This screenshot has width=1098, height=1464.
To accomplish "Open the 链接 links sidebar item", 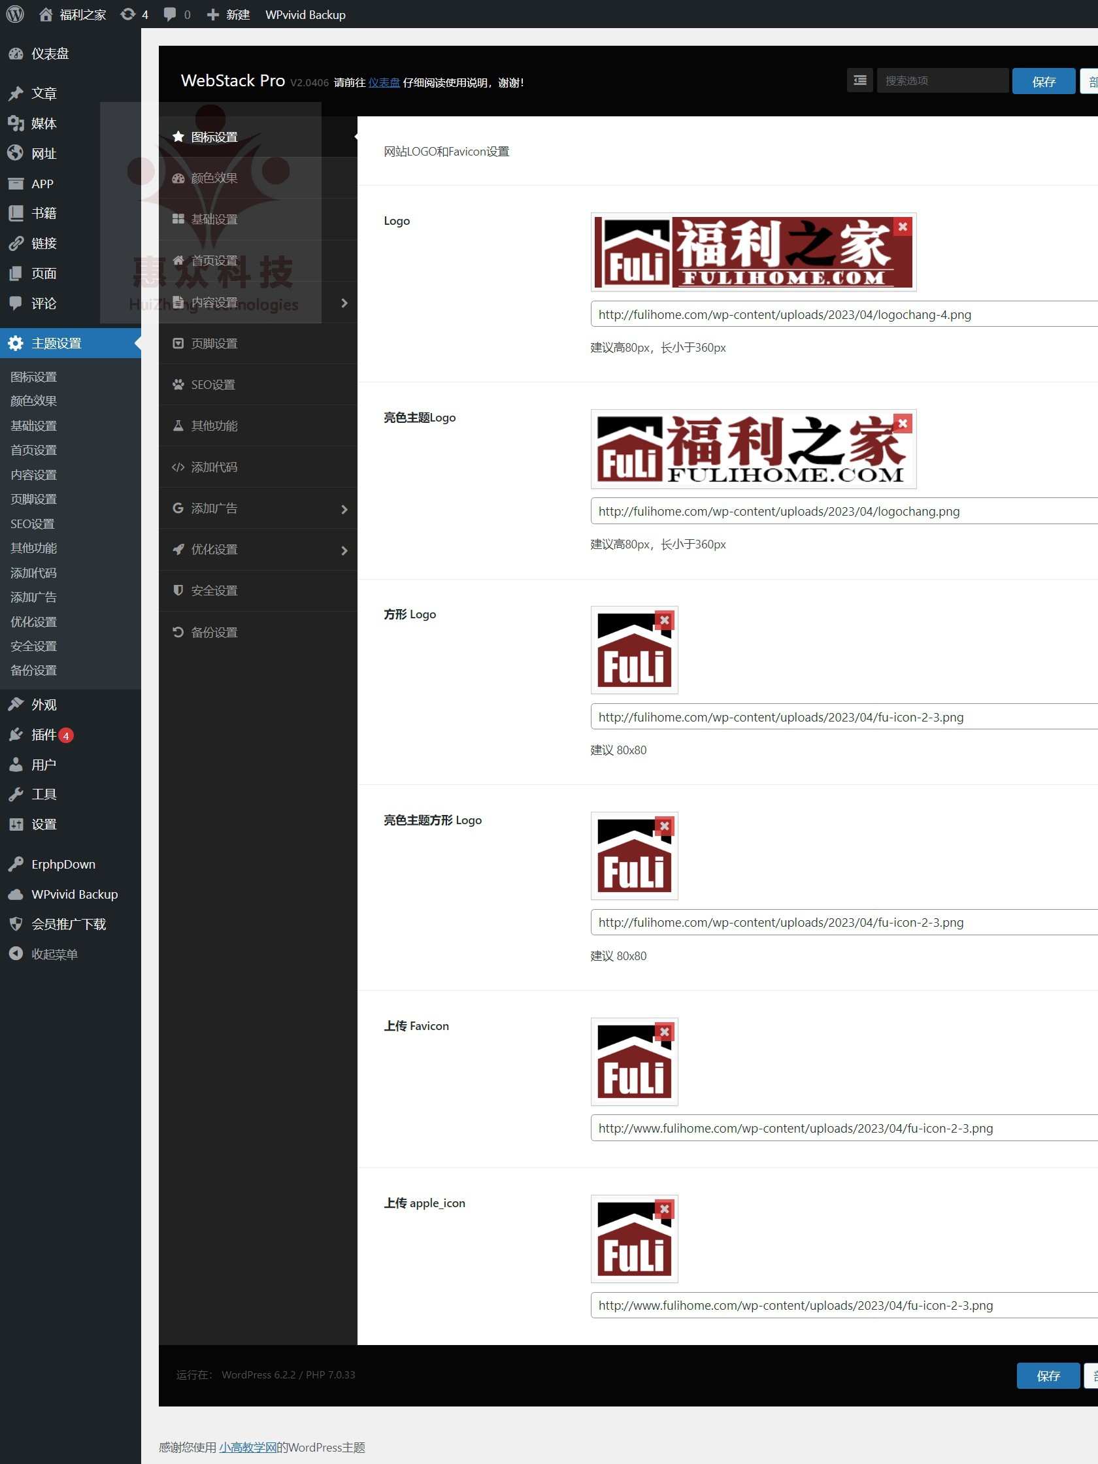I will click(x=70, y=244).
